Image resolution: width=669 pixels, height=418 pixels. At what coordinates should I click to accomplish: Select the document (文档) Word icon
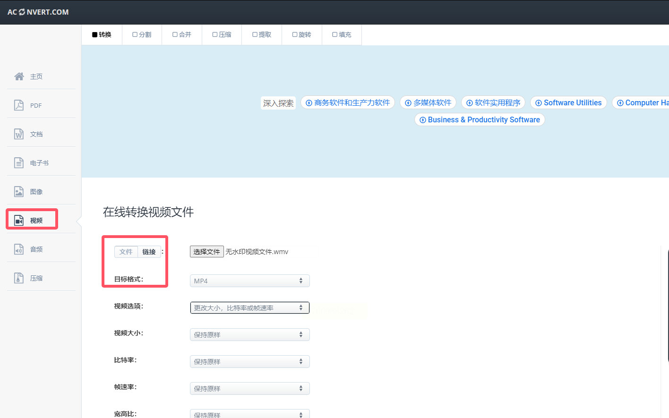point(19,134)
